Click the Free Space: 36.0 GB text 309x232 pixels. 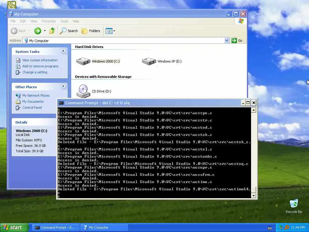pyautogui.click(x=30, y=146)
